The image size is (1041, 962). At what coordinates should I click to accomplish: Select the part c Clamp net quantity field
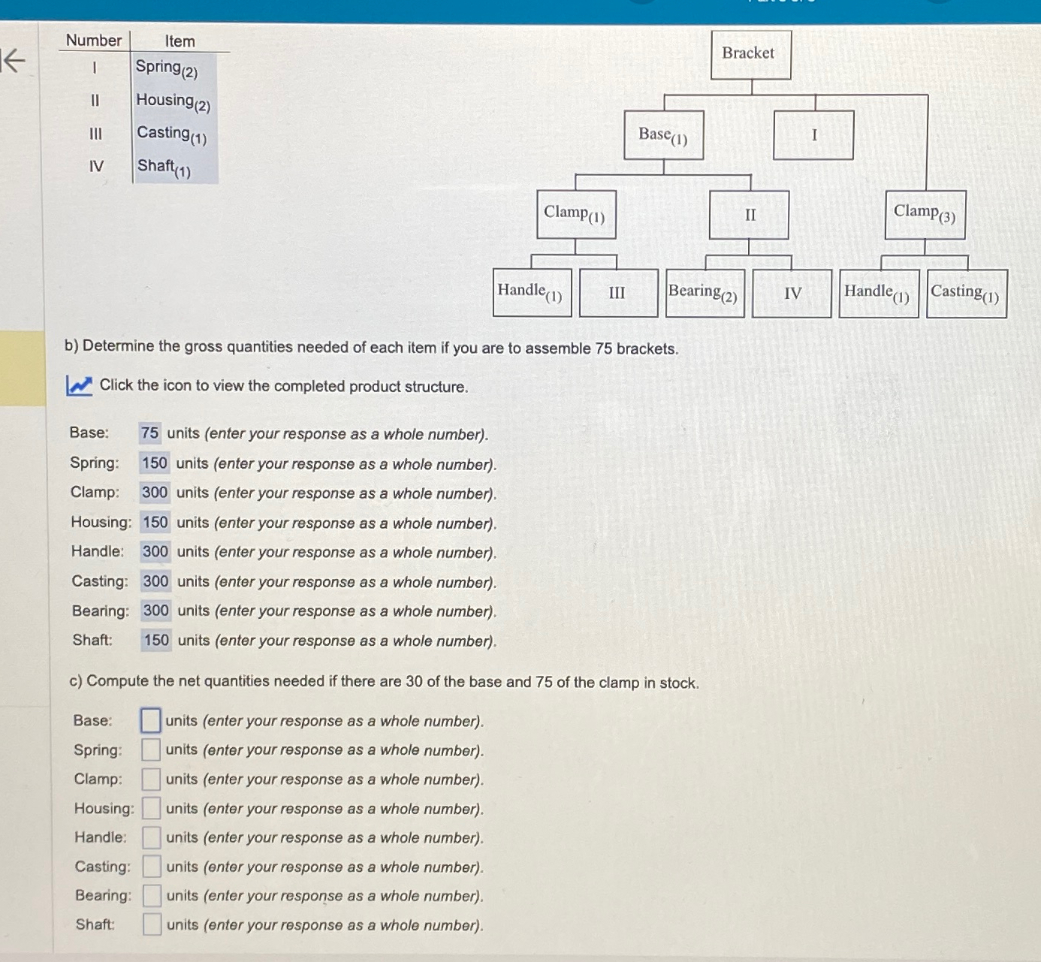[x=151, y=779]
